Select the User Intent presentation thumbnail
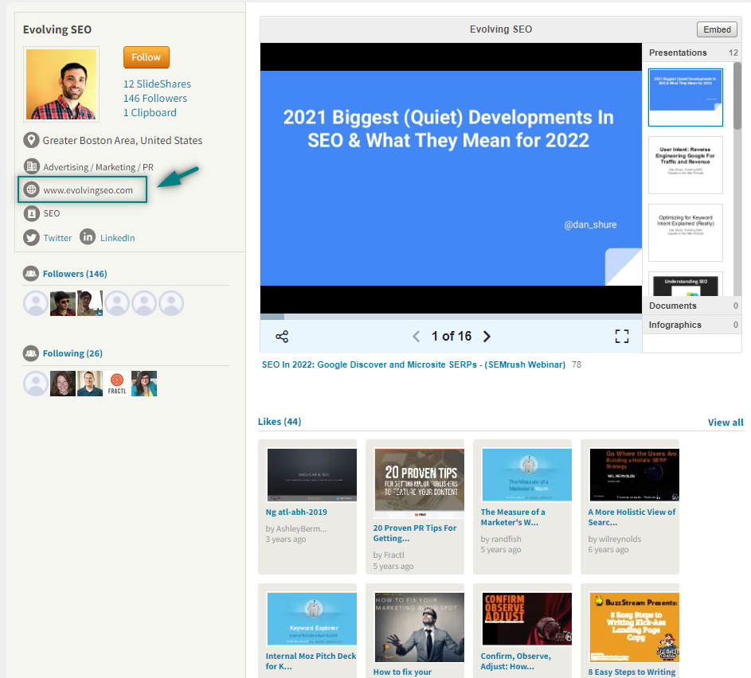751x678 pixels. (685, 165)
